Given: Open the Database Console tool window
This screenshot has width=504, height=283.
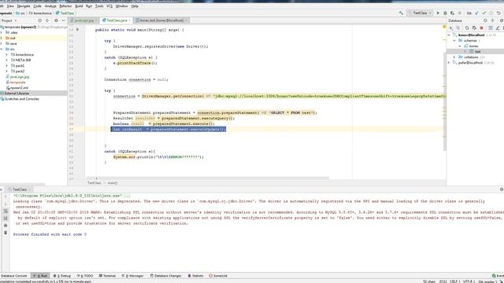Looking at the screenshot, I should (x=14, y=276).
